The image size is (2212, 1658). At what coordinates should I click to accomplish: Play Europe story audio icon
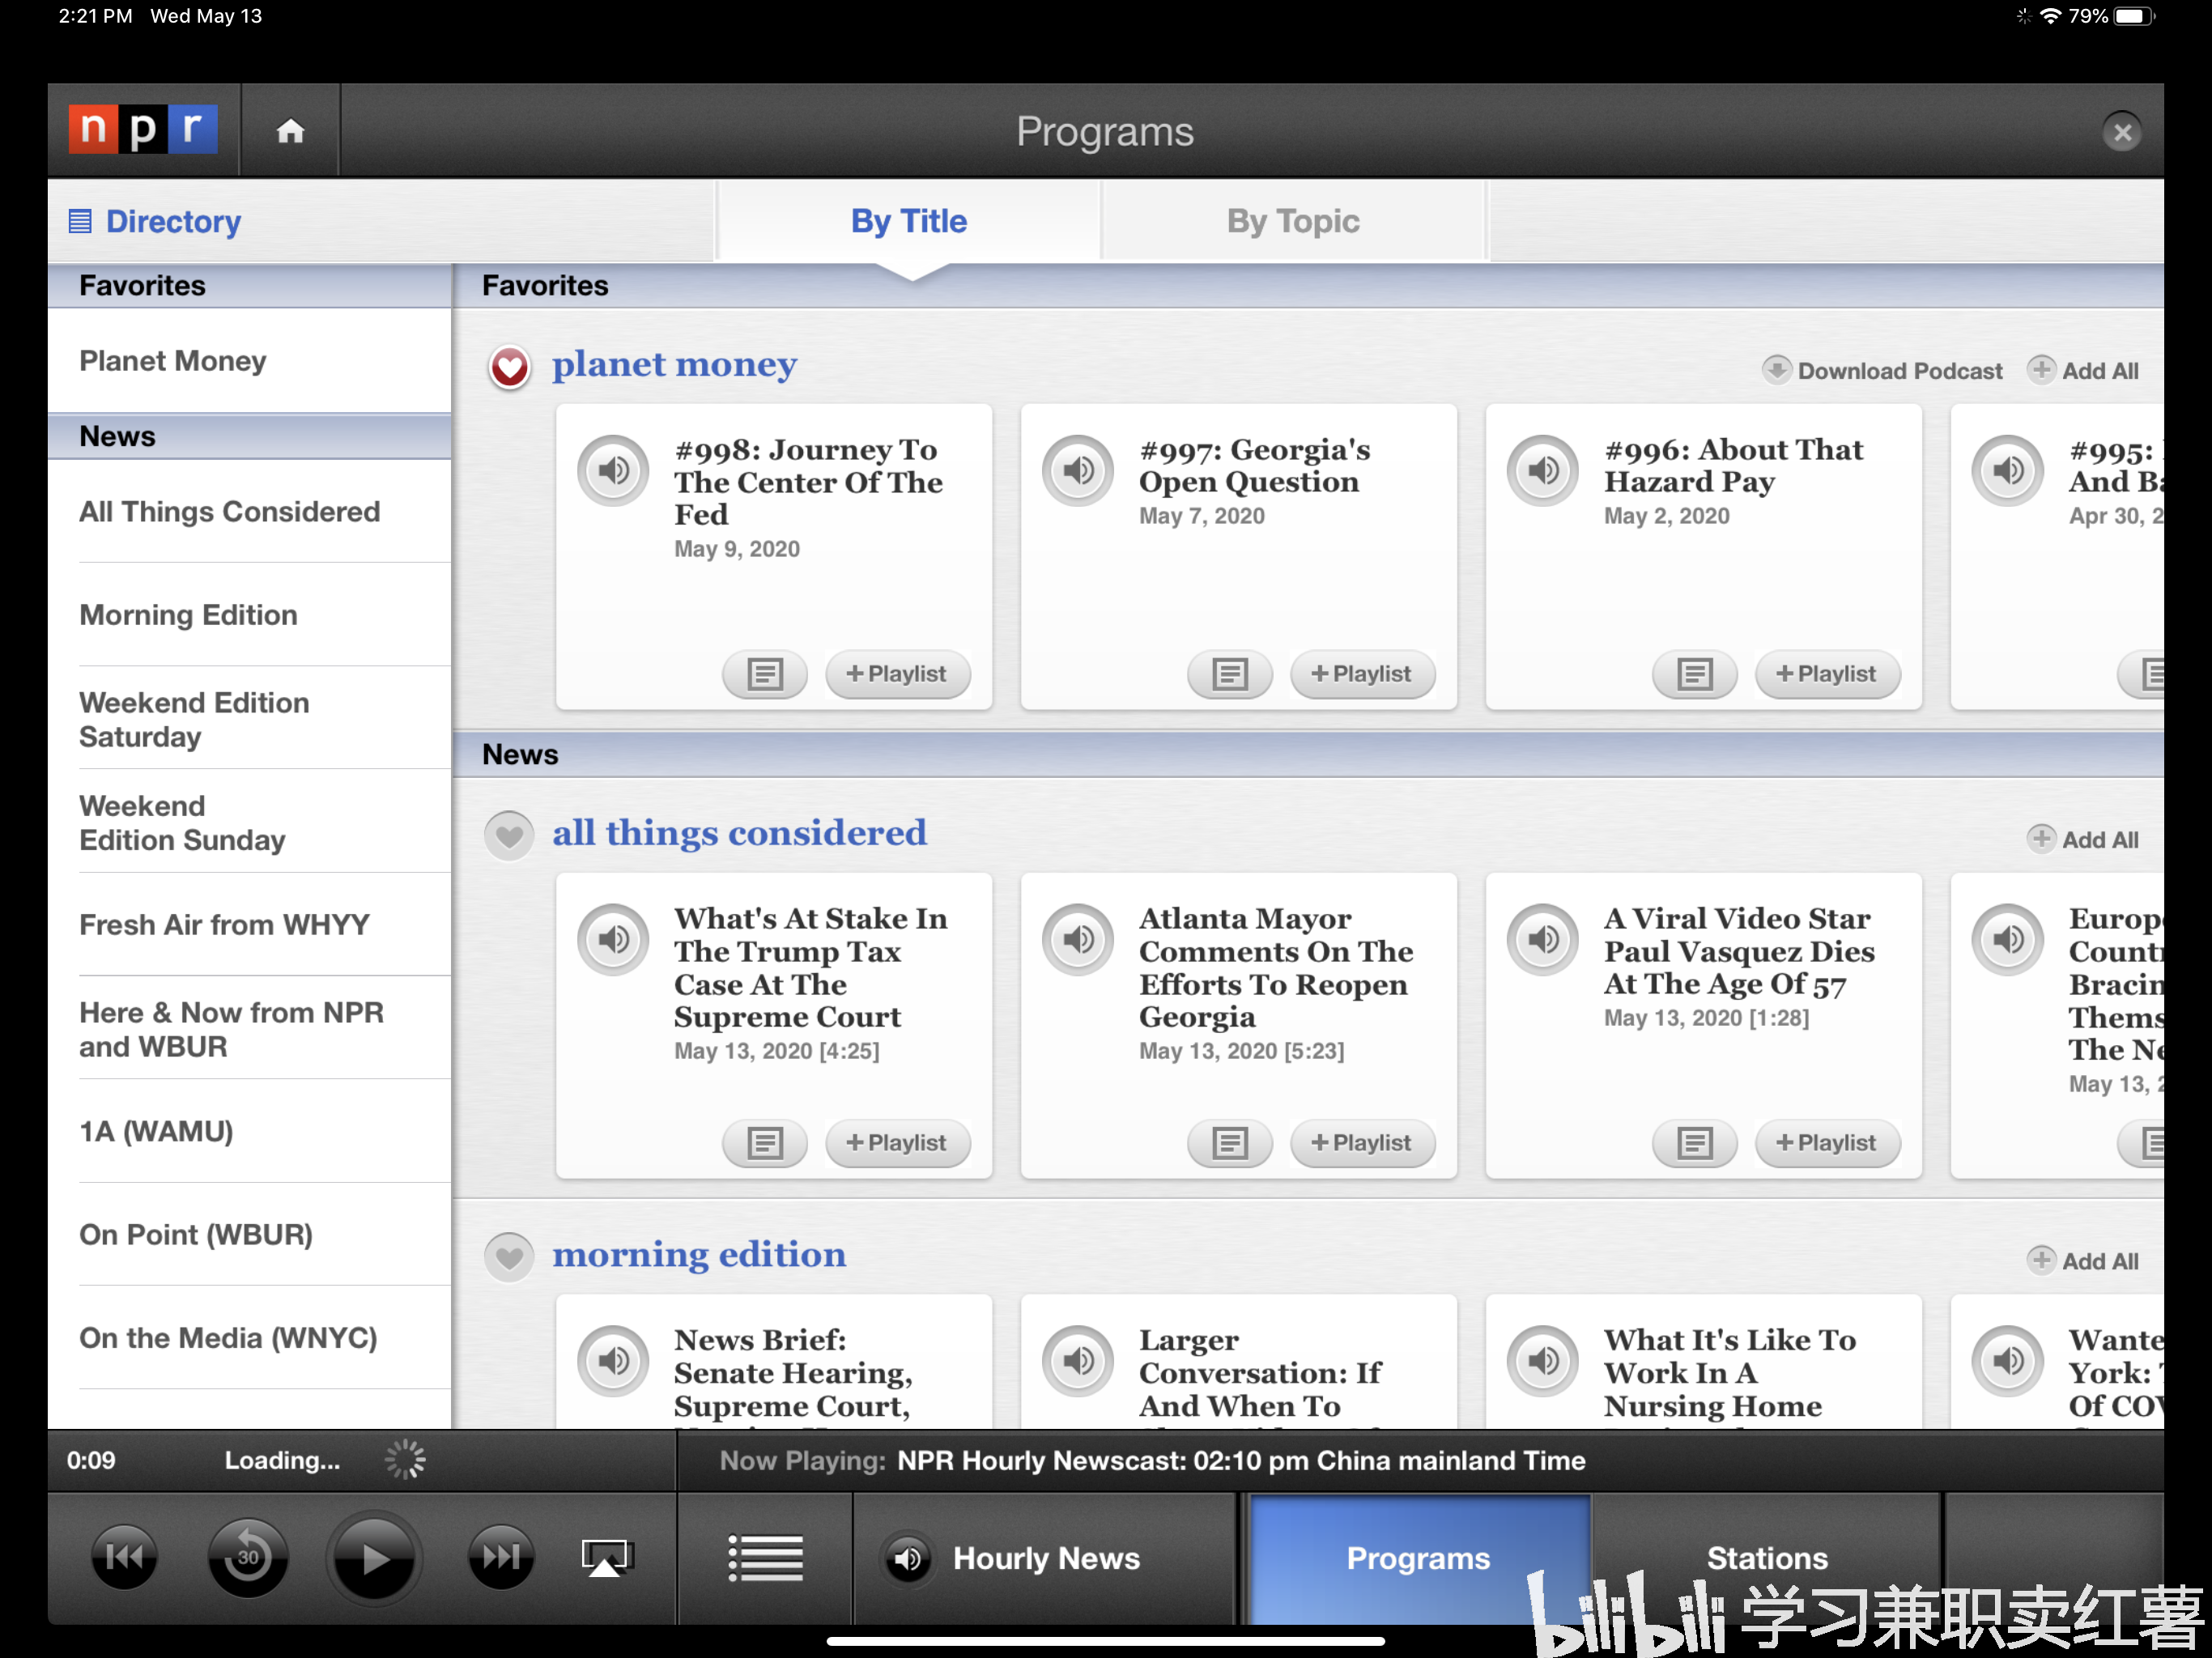[x=2008, y=939]
